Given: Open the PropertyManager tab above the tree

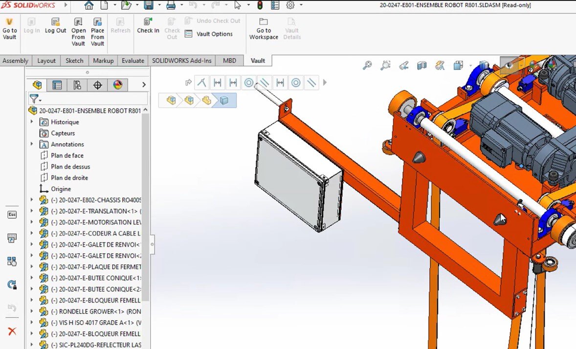Looking at the screenshot, I should (57, 85).
